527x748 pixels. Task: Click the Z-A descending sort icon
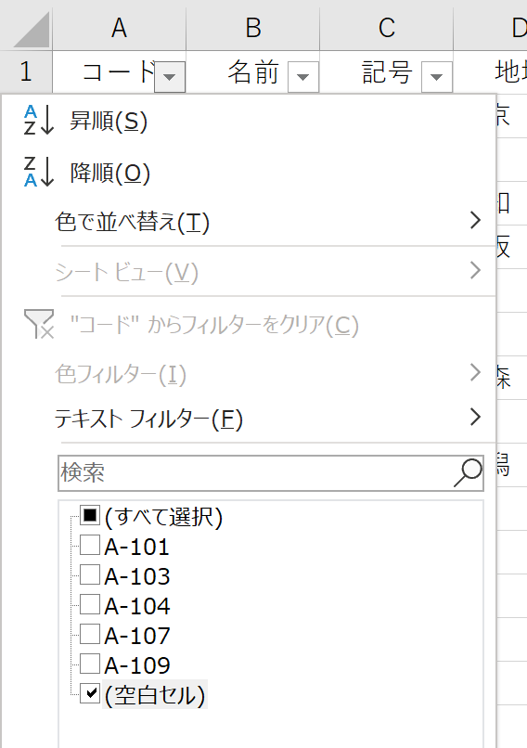click(x=39, y=172)
